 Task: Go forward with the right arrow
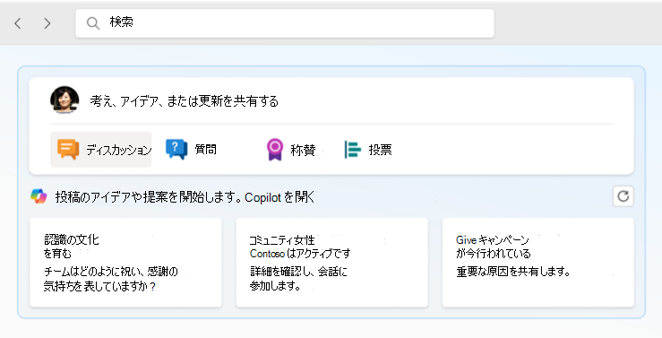point(47,23)
